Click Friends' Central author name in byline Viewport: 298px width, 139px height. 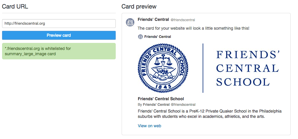156,105
